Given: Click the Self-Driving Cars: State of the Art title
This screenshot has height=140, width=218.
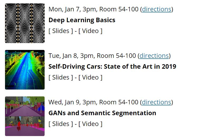Looking at the screenshot, I should point(112,67).
